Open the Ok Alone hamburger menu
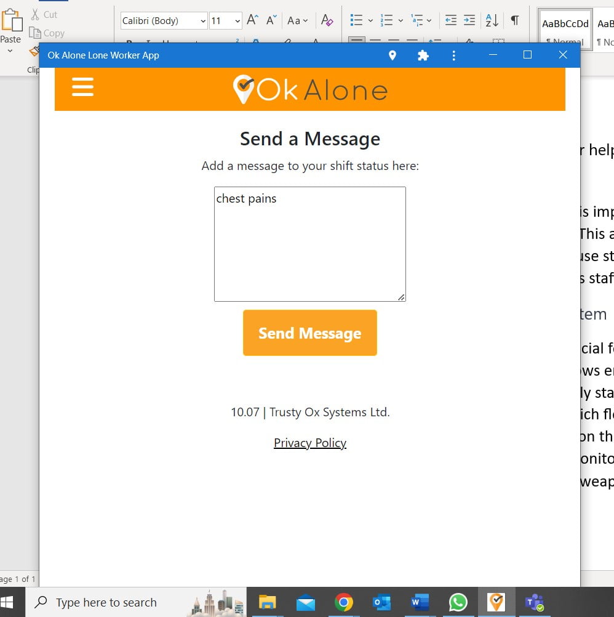The image size is (614, 617). tap(82, 87)
